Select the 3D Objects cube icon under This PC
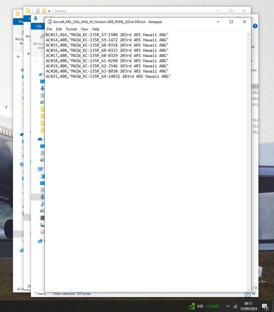 (x=42, y=176)
